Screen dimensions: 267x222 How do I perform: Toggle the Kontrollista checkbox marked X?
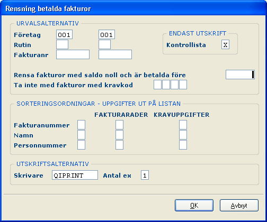(225, 44)
